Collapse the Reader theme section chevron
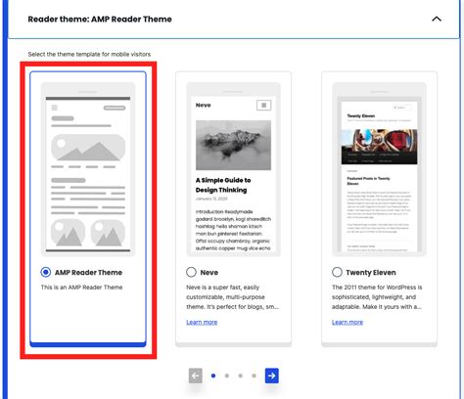Viewport: 464px width, 399px height. pos(437,19)
